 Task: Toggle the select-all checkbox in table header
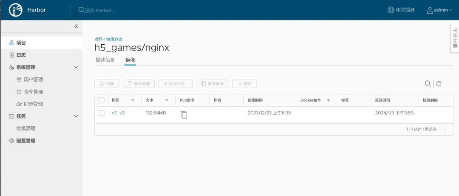tap(102, 100)
